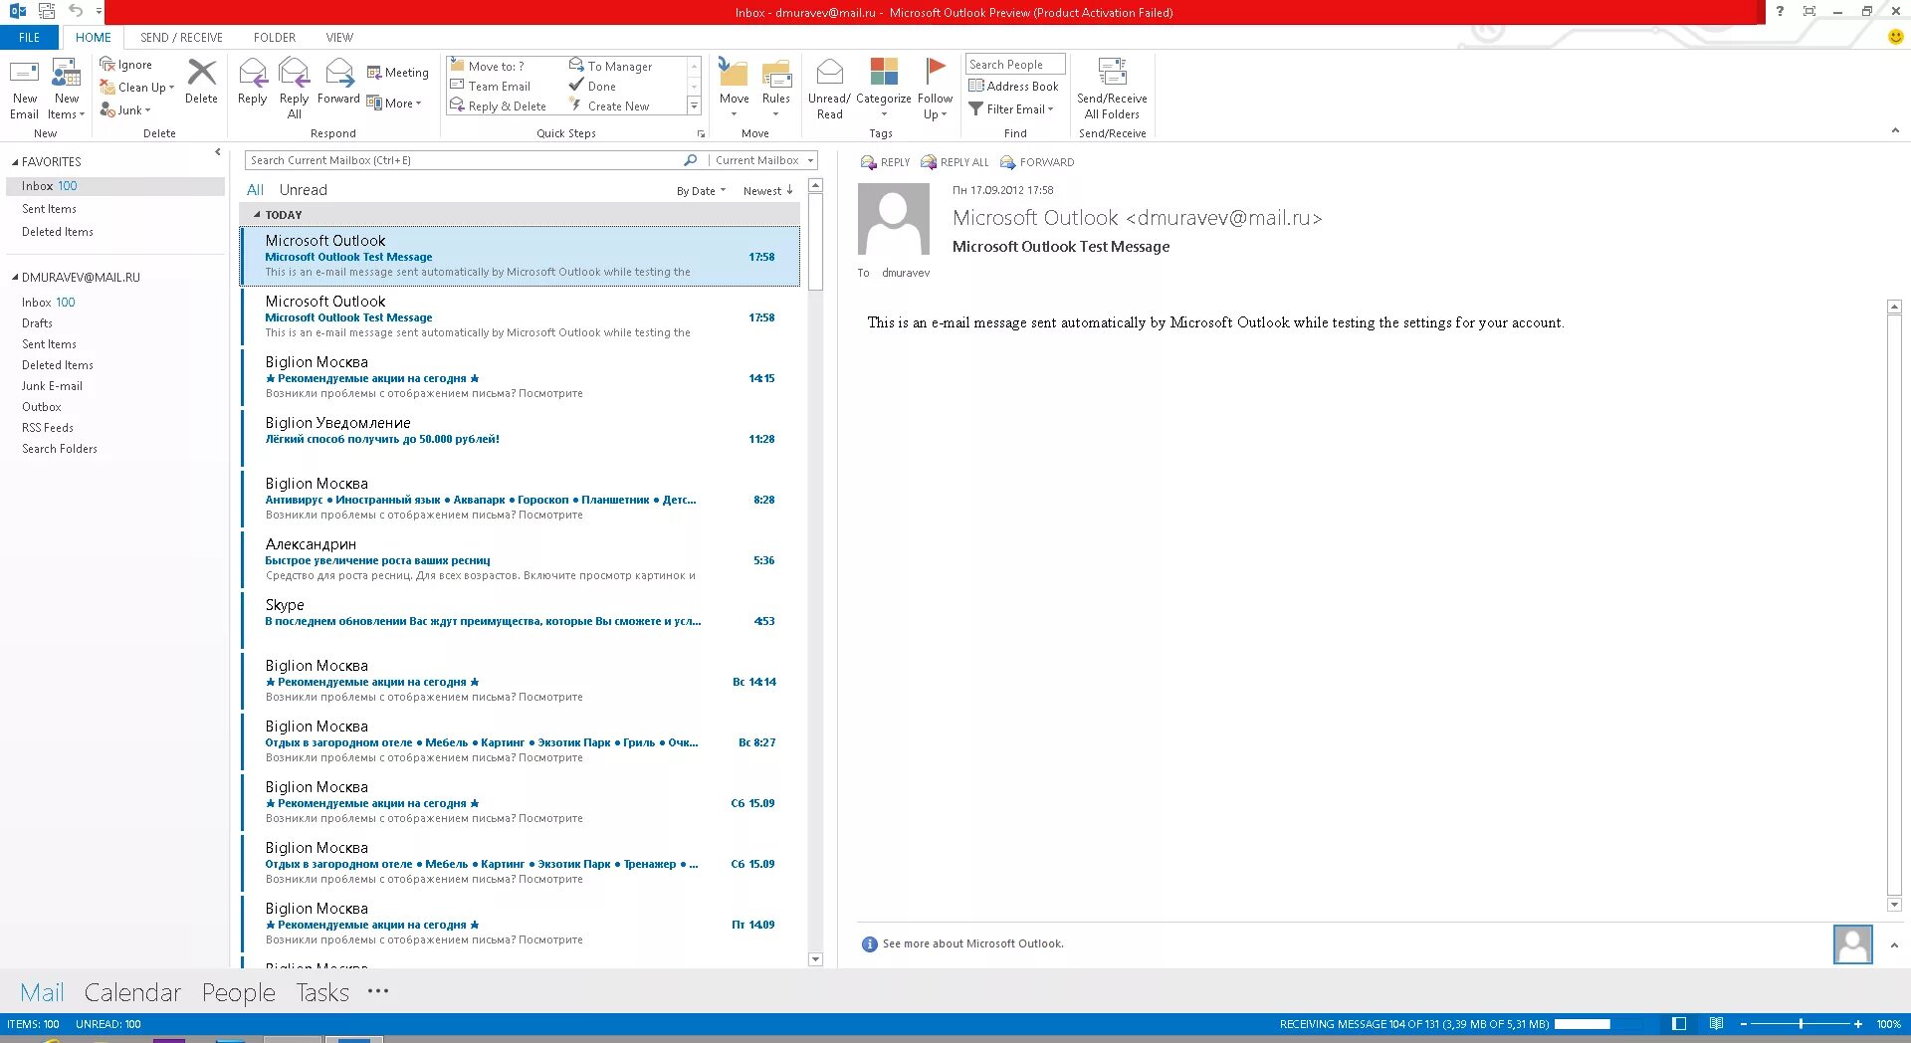Viewport: 1911px width, 1043px height.
Task: Switch to the SEND / RECEIVE tab
Action: click(181, 38)
